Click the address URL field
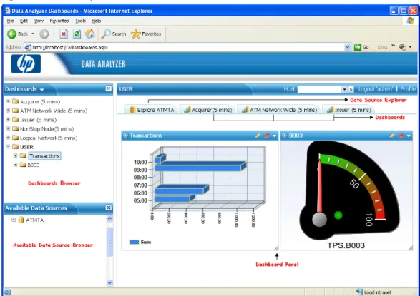The height and width of the screenshot is (296, 420). (x=184, y=47)
